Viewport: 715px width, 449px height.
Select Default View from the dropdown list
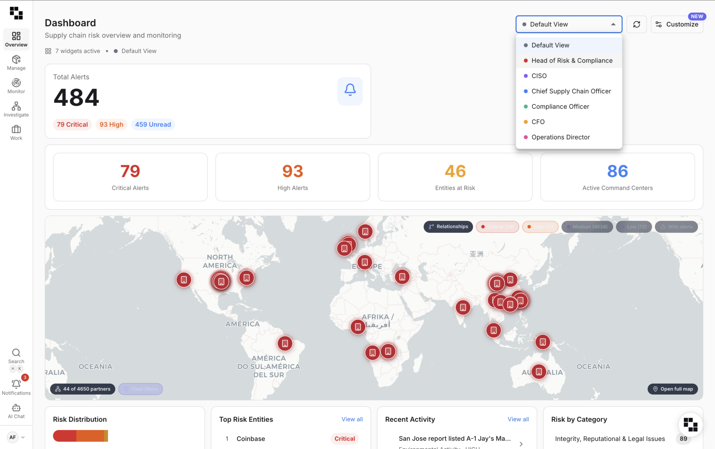(569, 45)
